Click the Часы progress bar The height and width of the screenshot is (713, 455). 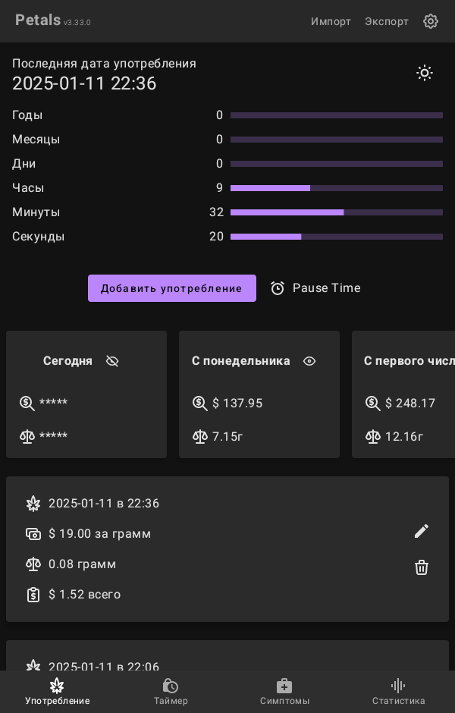337,188
